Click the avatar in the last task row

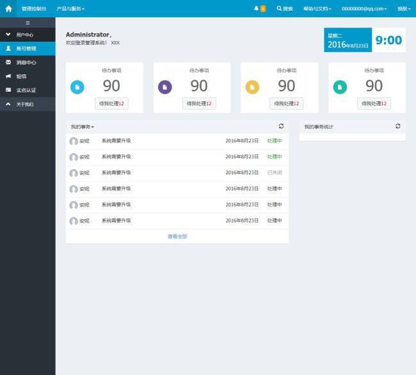click(74, 221)
